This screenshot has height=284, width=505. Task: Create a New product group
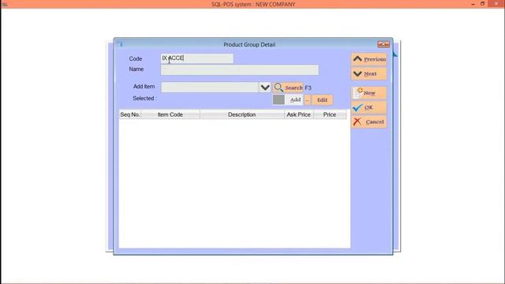[x=368, y=93]
